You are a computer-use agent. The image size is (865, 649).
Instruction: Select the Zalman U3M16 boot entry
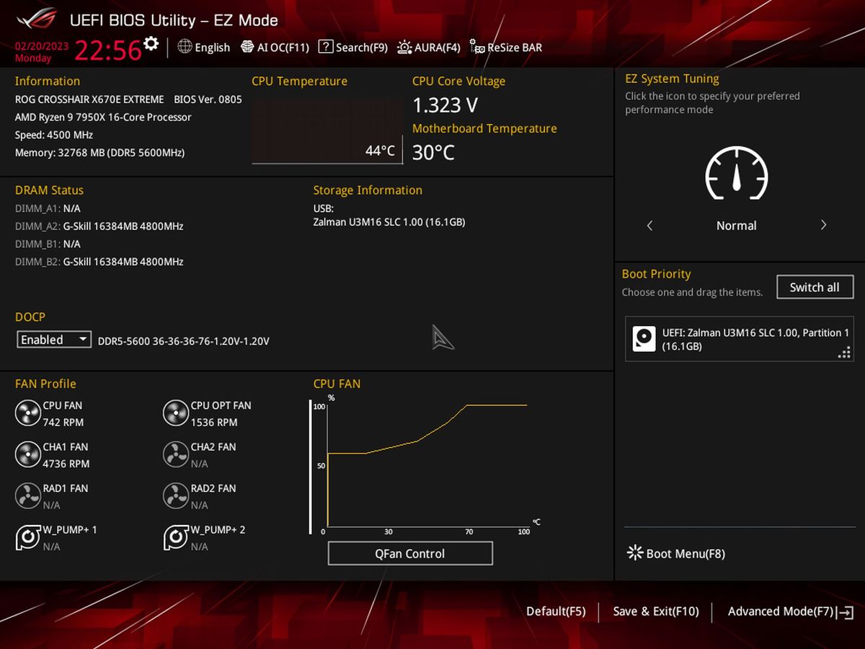tap(739, 339)
